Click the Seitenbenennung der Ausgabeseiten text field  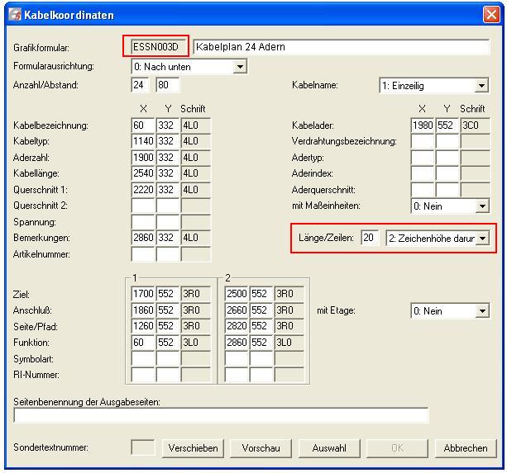pos(221,415)
